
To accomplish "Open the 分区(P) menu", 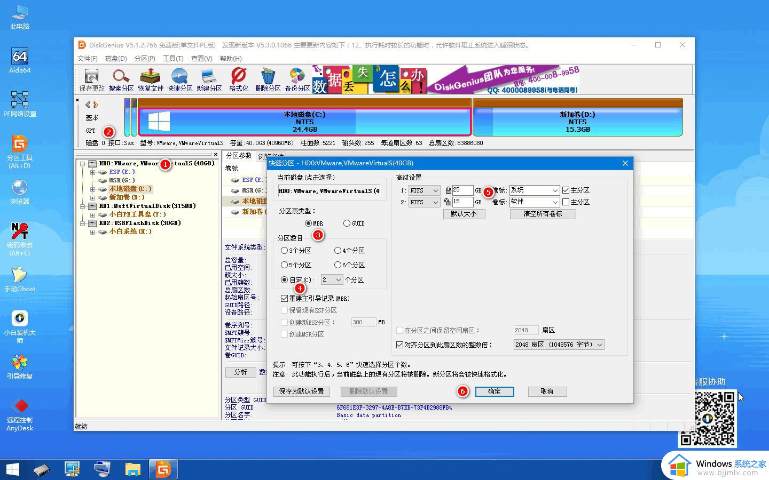I will tap(145, 59).
